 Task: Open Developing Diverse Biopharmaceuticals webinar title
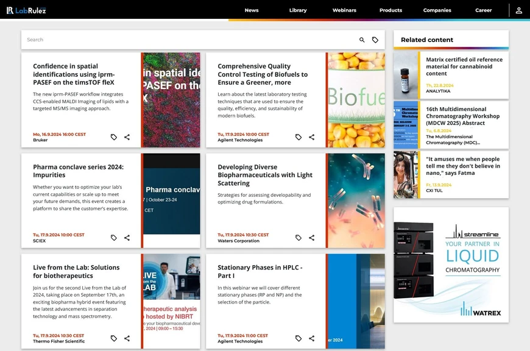[265, 175]
